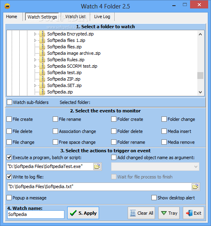
Task: Click the 5. Apply button
Action: tap(83, 213)
